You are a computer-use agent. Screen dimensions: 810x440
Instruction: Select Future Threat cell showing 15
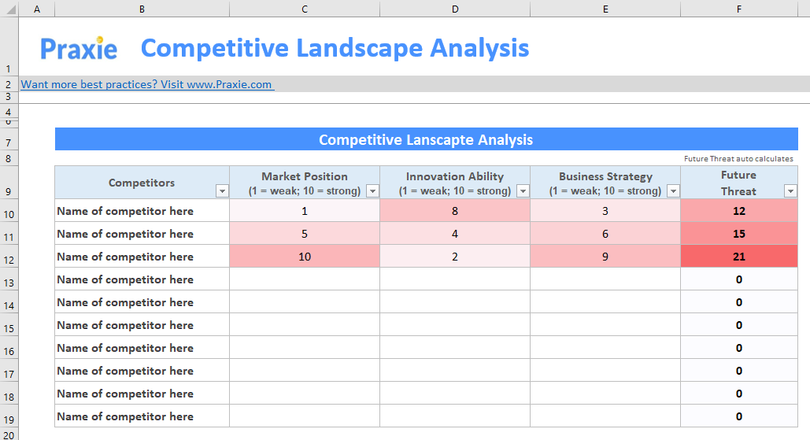(x=738, y=234)
